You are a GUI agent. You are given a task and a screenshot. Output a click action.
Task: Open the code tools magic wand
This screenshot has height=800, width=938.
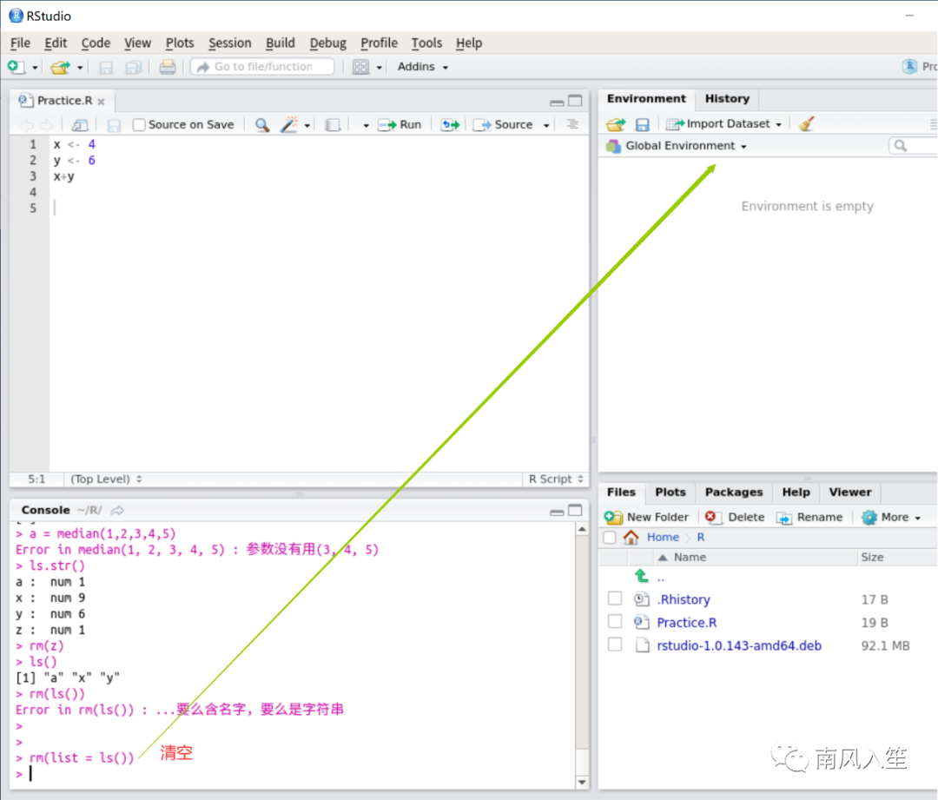click(x=289, y=125)
